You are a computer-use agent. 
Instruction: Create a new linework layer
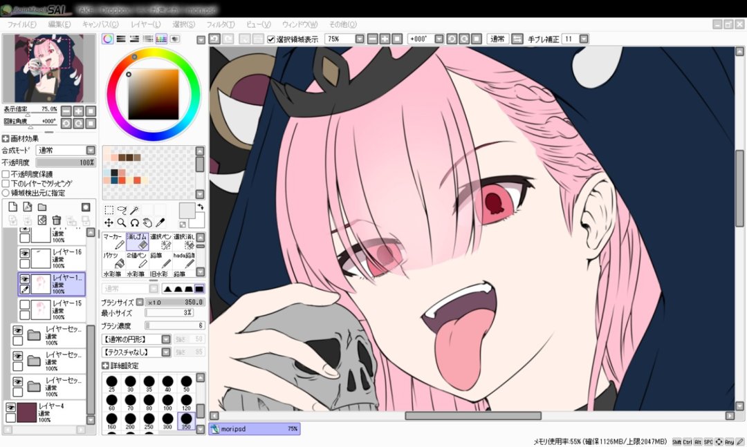coord(28,207)
